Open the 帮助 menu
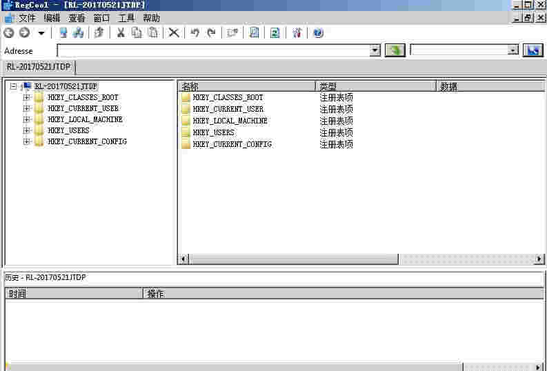The height and width of the screenshot is (371, 547). pyautogui.click(x=151, y=18)
